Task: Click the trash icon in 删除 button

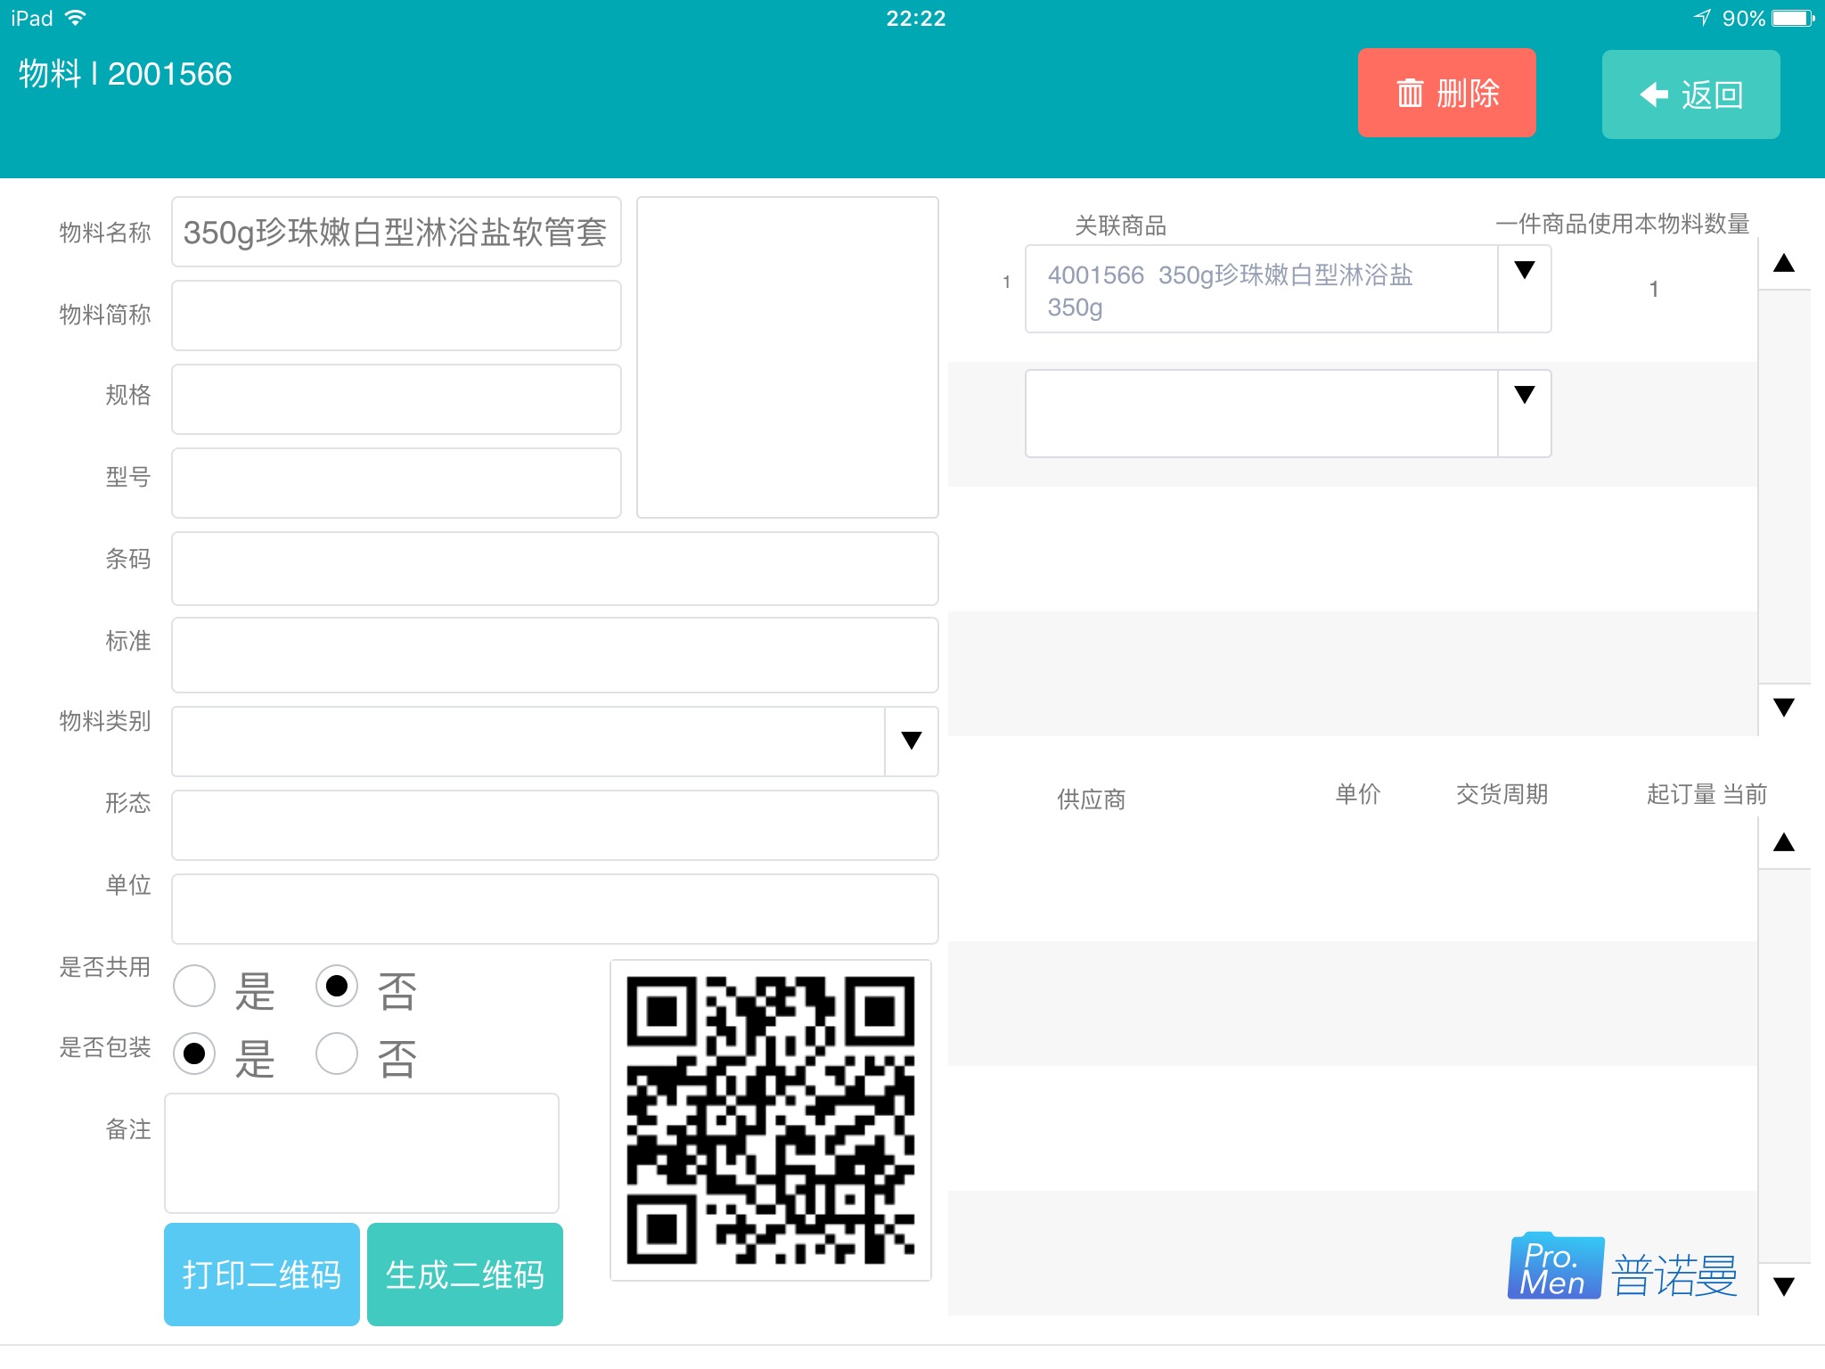Action: (1410, 93)
